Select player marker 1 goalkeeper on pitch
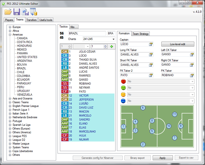 (x=123, y=127)
